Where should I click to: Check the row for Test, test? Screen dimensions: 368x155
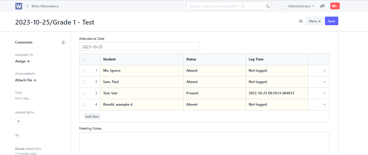tap(84, 93)
